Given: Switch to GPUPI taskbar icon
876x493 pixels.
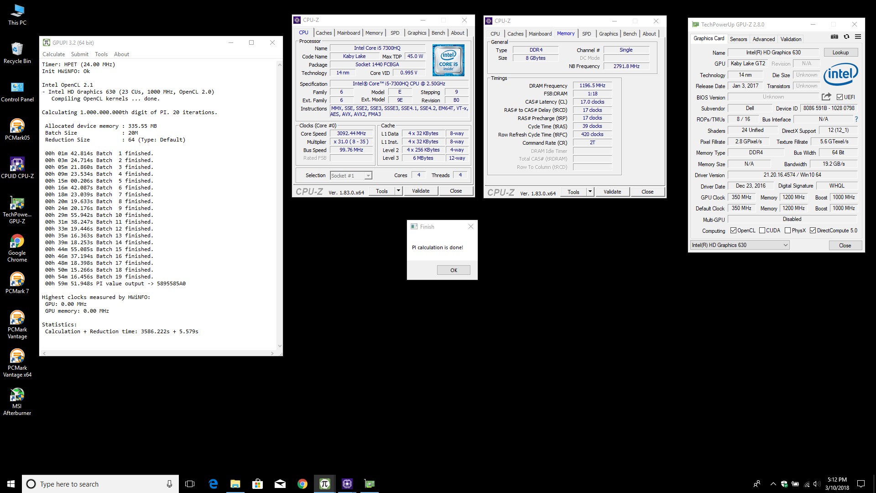Looking at the screenshot, I should tap(324, 484).
